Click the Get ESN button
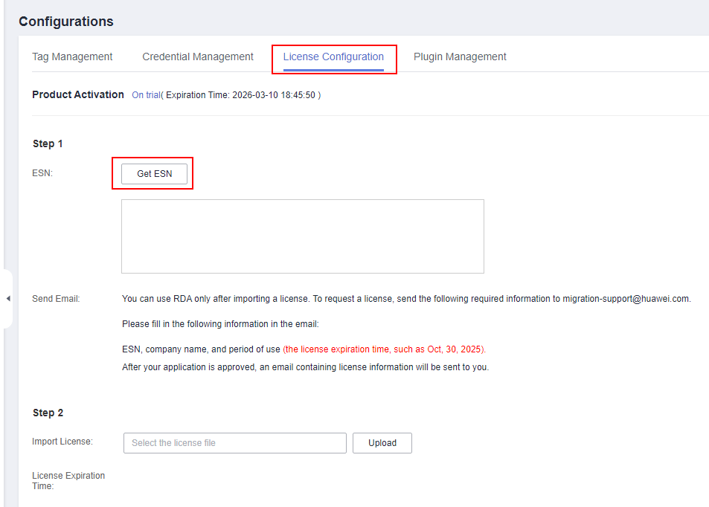Image resolution: width=709 pixels, height=507 pixels. click(154, 173)
